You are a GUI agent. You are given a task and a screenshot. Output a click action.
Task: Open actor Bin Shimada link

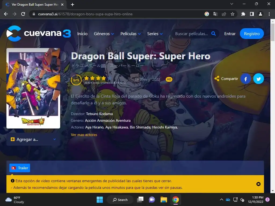click(140, 127)
